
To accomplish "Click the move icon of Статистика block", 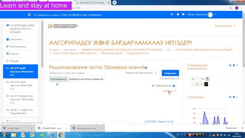I will [x=230, y=97].
